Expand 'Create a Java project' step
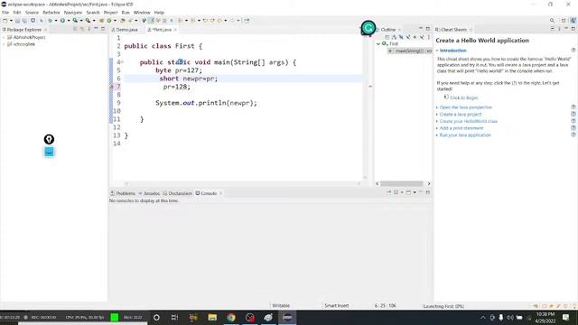 pos(437,115)
